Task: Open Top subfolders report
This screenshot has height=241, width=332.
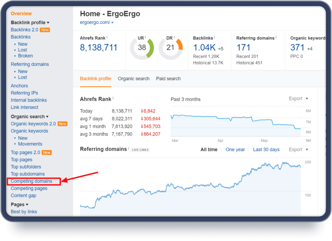Action: tap(26, 167)
